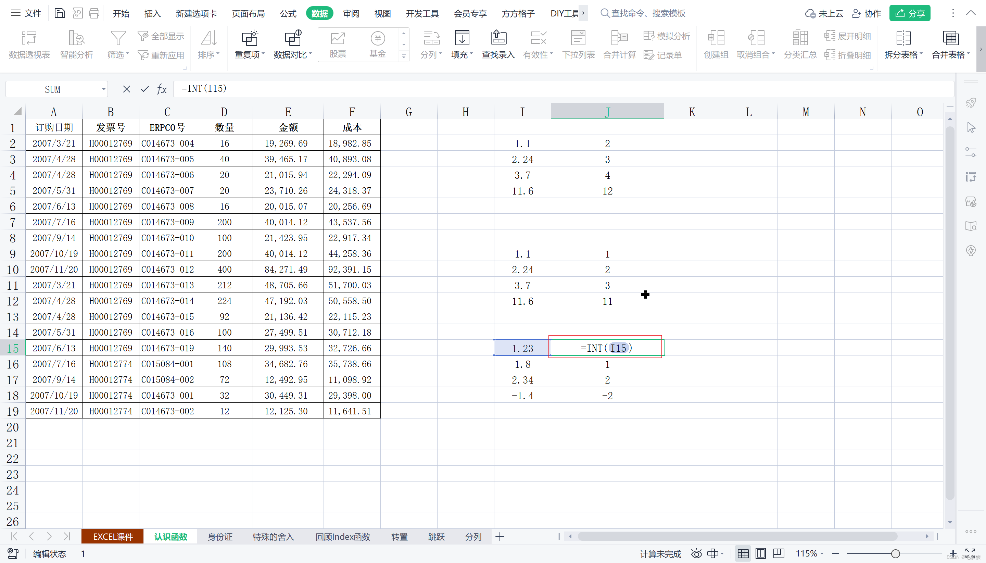Open the 转置 sheet tab
The image size is (986, 563).
[399, 537]
